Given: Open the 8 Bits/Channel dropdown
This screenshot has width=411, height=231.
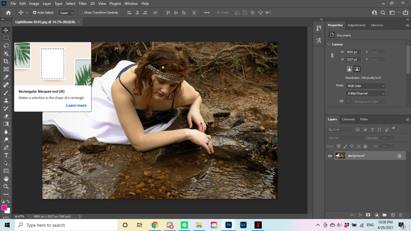Looking at the screenshot, I should coord(366,94).
